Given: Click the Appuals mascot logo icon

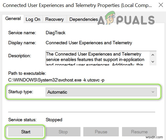Looking at the screenshot, I should 110,18.
